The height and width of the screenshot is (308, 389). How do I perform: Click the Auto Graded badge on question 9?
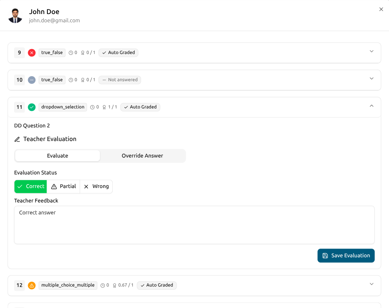click(x=118, y=53)
